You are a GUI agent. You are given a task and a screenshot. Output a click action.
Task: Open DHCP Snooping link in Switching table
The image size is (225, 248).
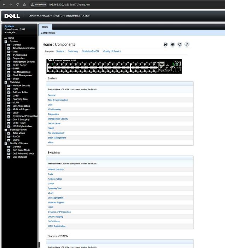[x=56, y=217]
